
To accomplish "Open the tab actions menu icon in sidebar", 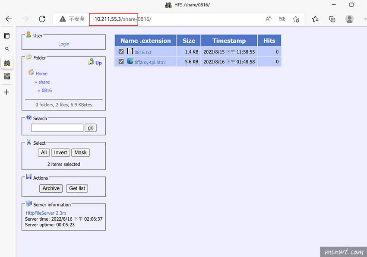I will coord(6,36).
